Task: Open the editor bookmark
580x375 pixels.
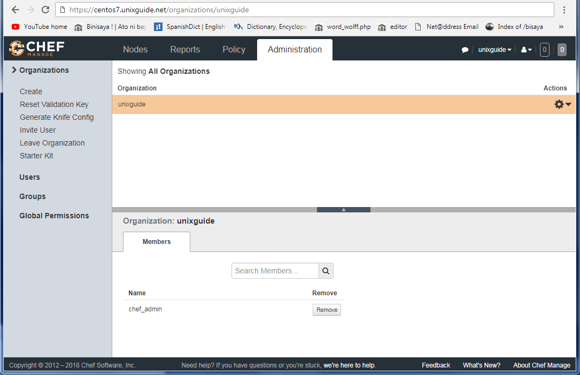Action: (x=392, y=27)
